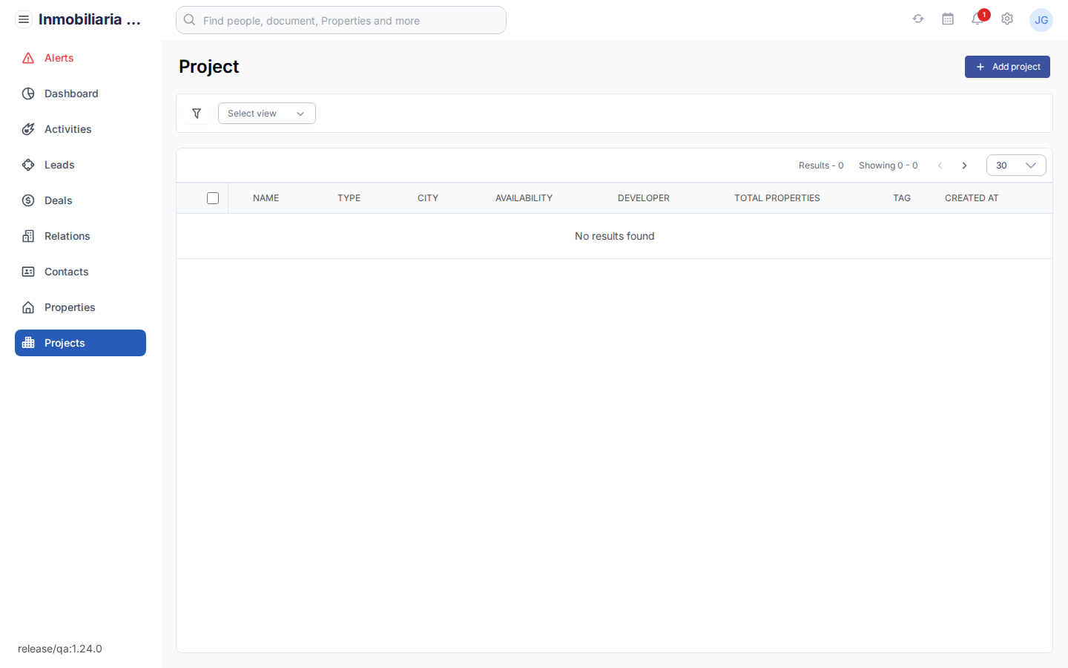Check notifications via the bell icon
Viewport: 1068px width, 668px height.
click(978, 20)
